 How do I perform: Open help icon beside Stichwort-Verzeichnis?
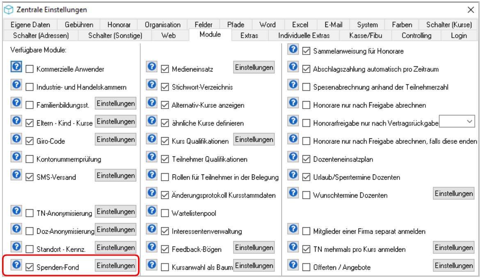(151, 85)
